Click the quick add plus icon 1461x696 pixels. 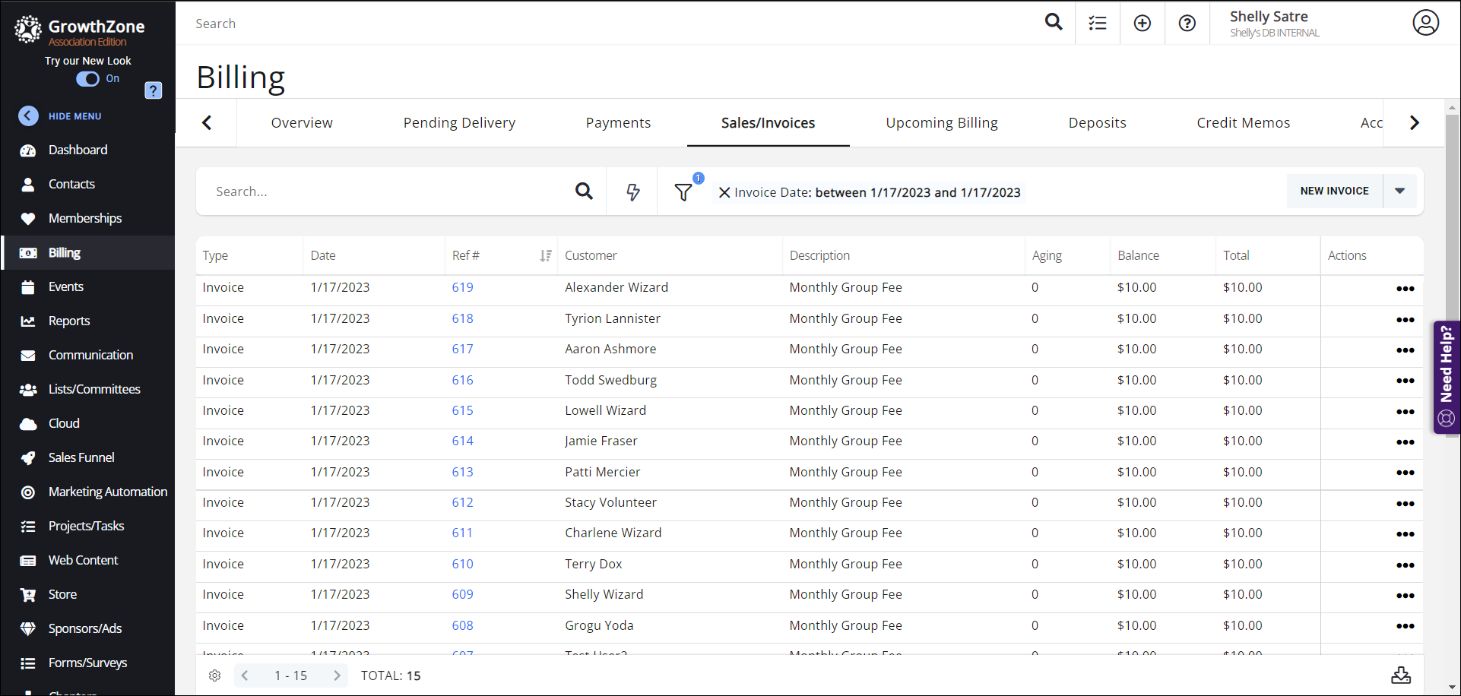1142,24
